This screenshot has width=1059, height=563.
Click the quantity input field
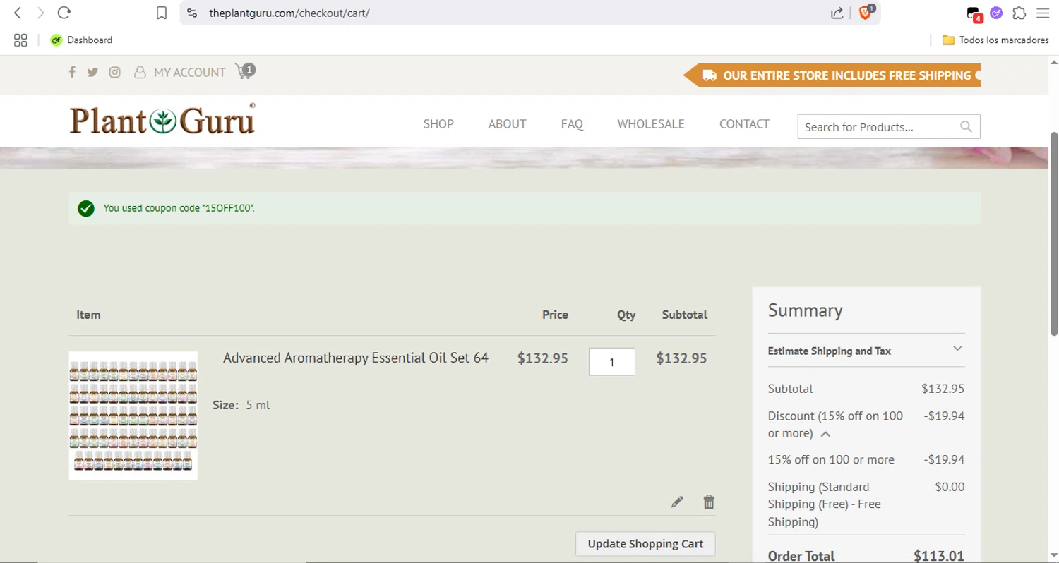click(x=612, y=362)
